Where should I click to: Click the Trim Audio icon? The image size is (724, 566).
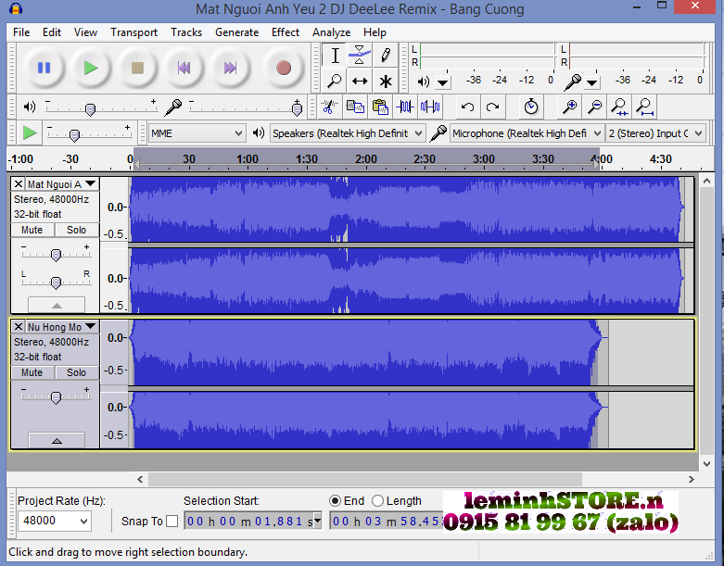coord(405,107)
